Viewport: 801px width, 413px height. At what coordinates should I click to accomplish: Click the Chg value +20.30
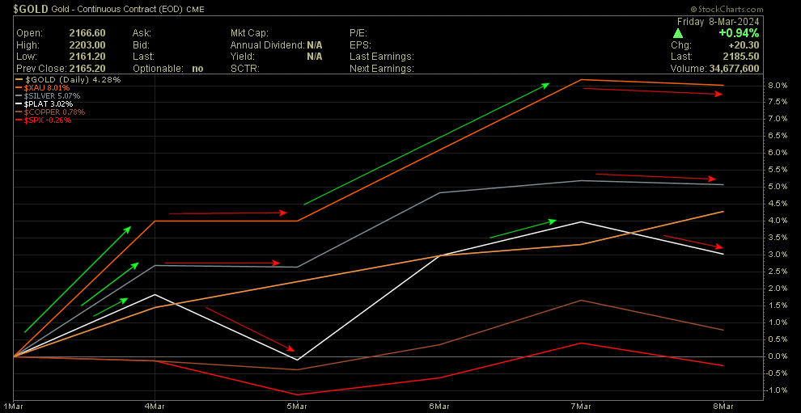click(x=745, y=45)
